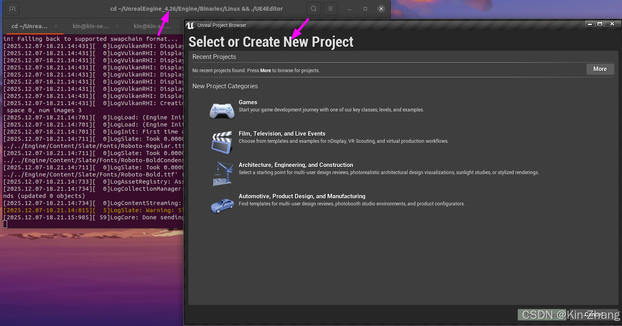Click the "LogVulkanRHI: Creatin" terminal line
Image resolution: width=622 pixels, height=326 pixels.
(93, 103)
